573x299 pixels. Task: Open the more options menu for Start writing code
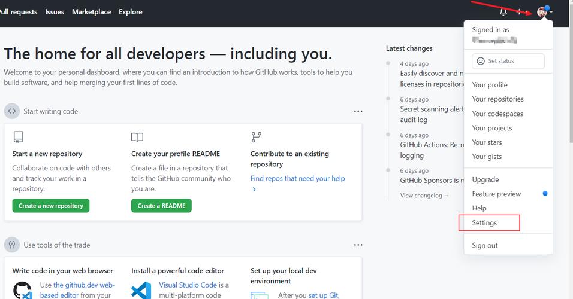(358, 111)
